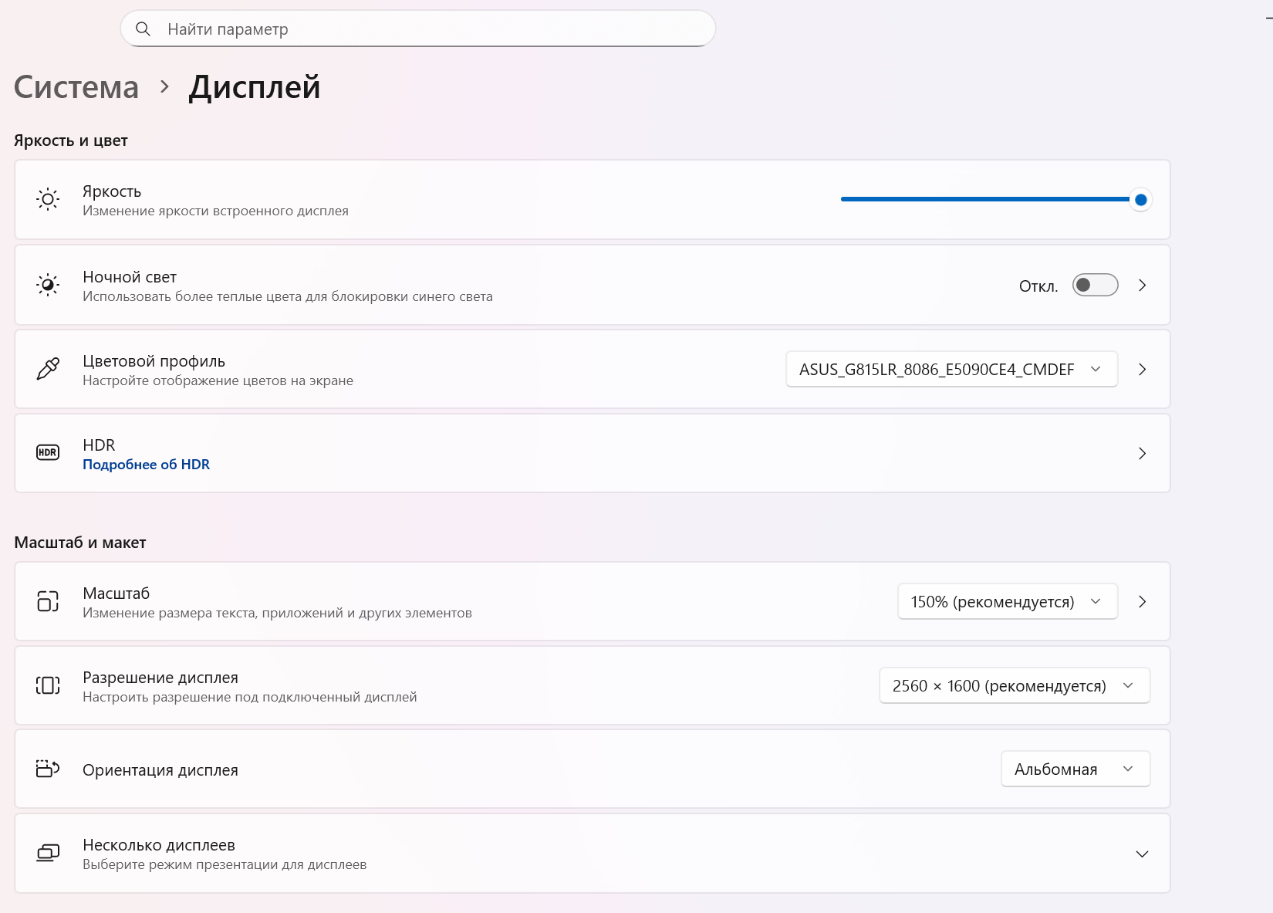This screenshot has width=1273, height=913.
Task: Click the Яркость row title
Action: pyautogui.click(x=112, y=191)
